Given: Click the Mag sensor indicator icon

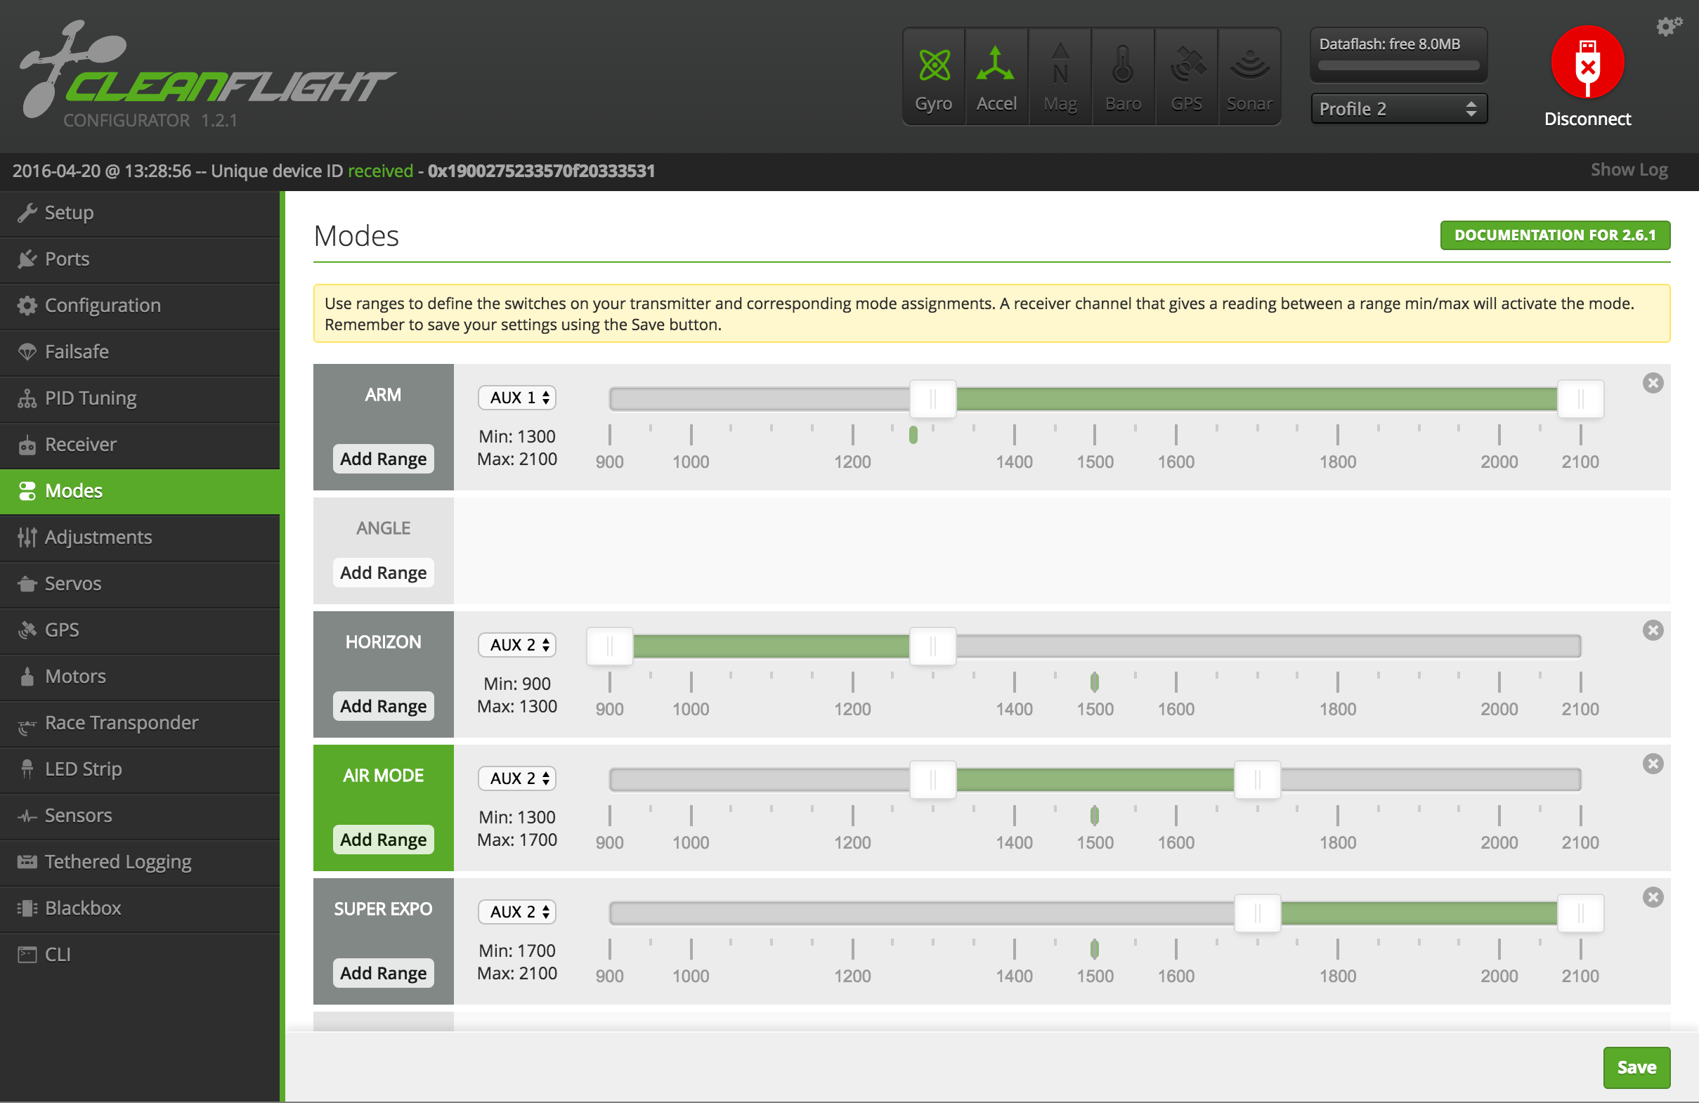Looking at the screenshot, I should click(1060, 65).
